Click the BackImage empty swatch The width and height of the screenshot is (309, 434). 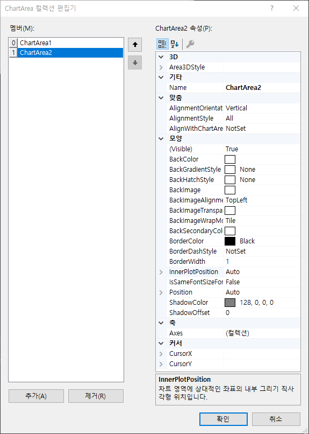click(x=230, y=190)
